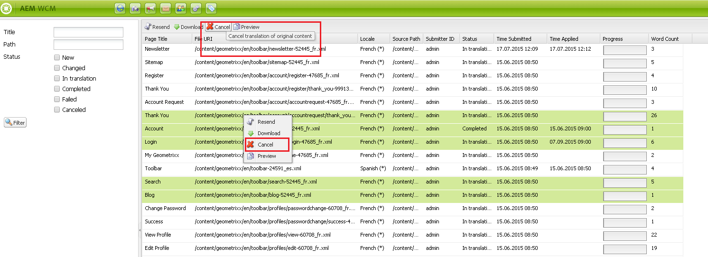Open the Users icon in header

[181, 8]
